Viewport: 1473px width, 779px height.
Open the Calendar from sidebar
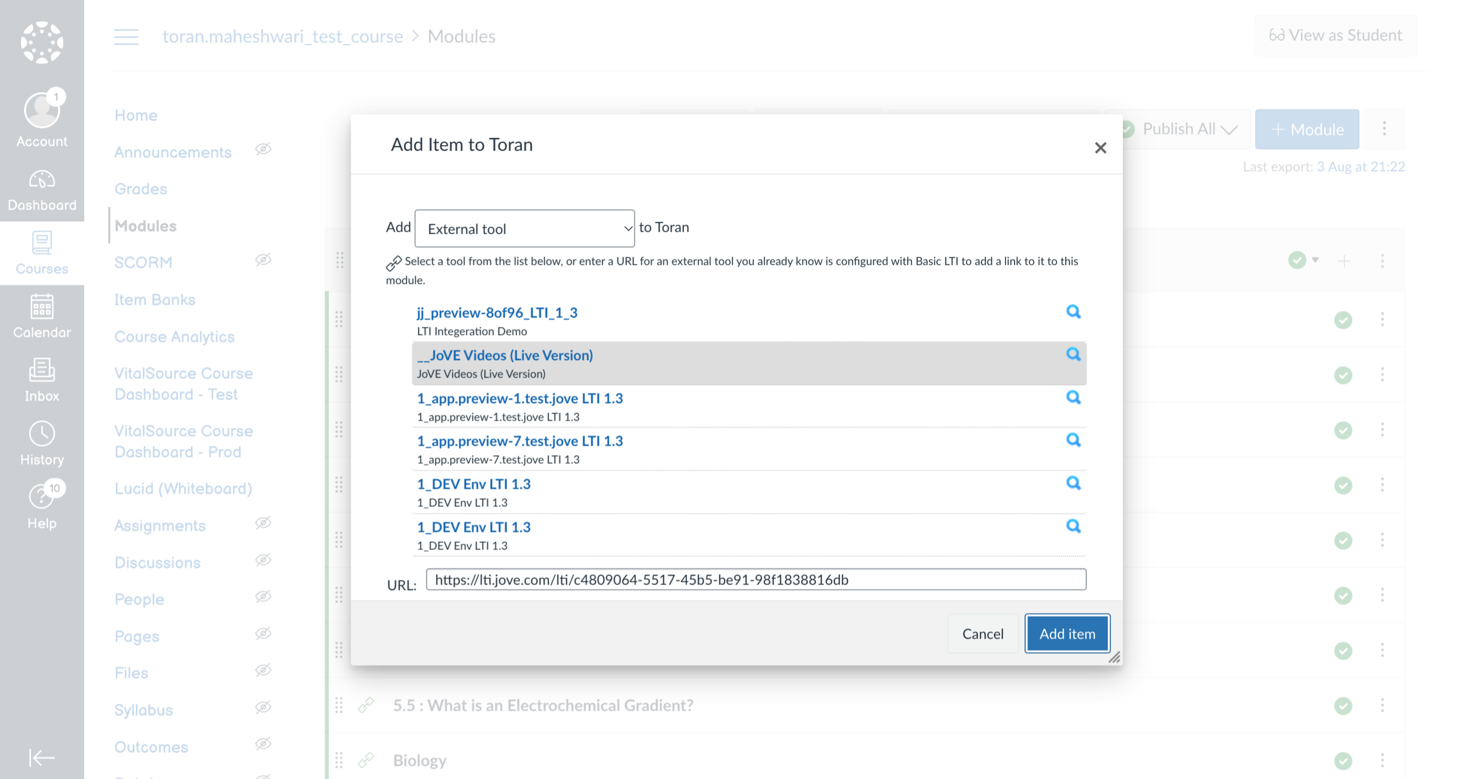click(x=42, y=316)
